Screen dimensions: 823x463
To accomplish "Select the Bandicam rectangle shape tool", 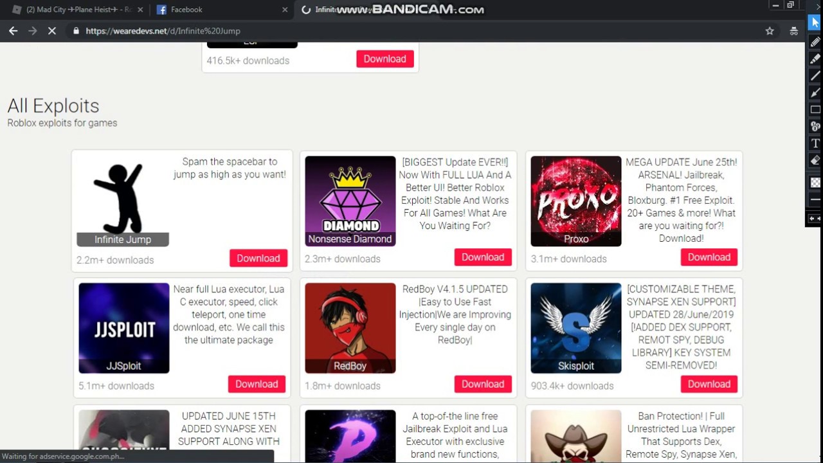I will [815, 109].
